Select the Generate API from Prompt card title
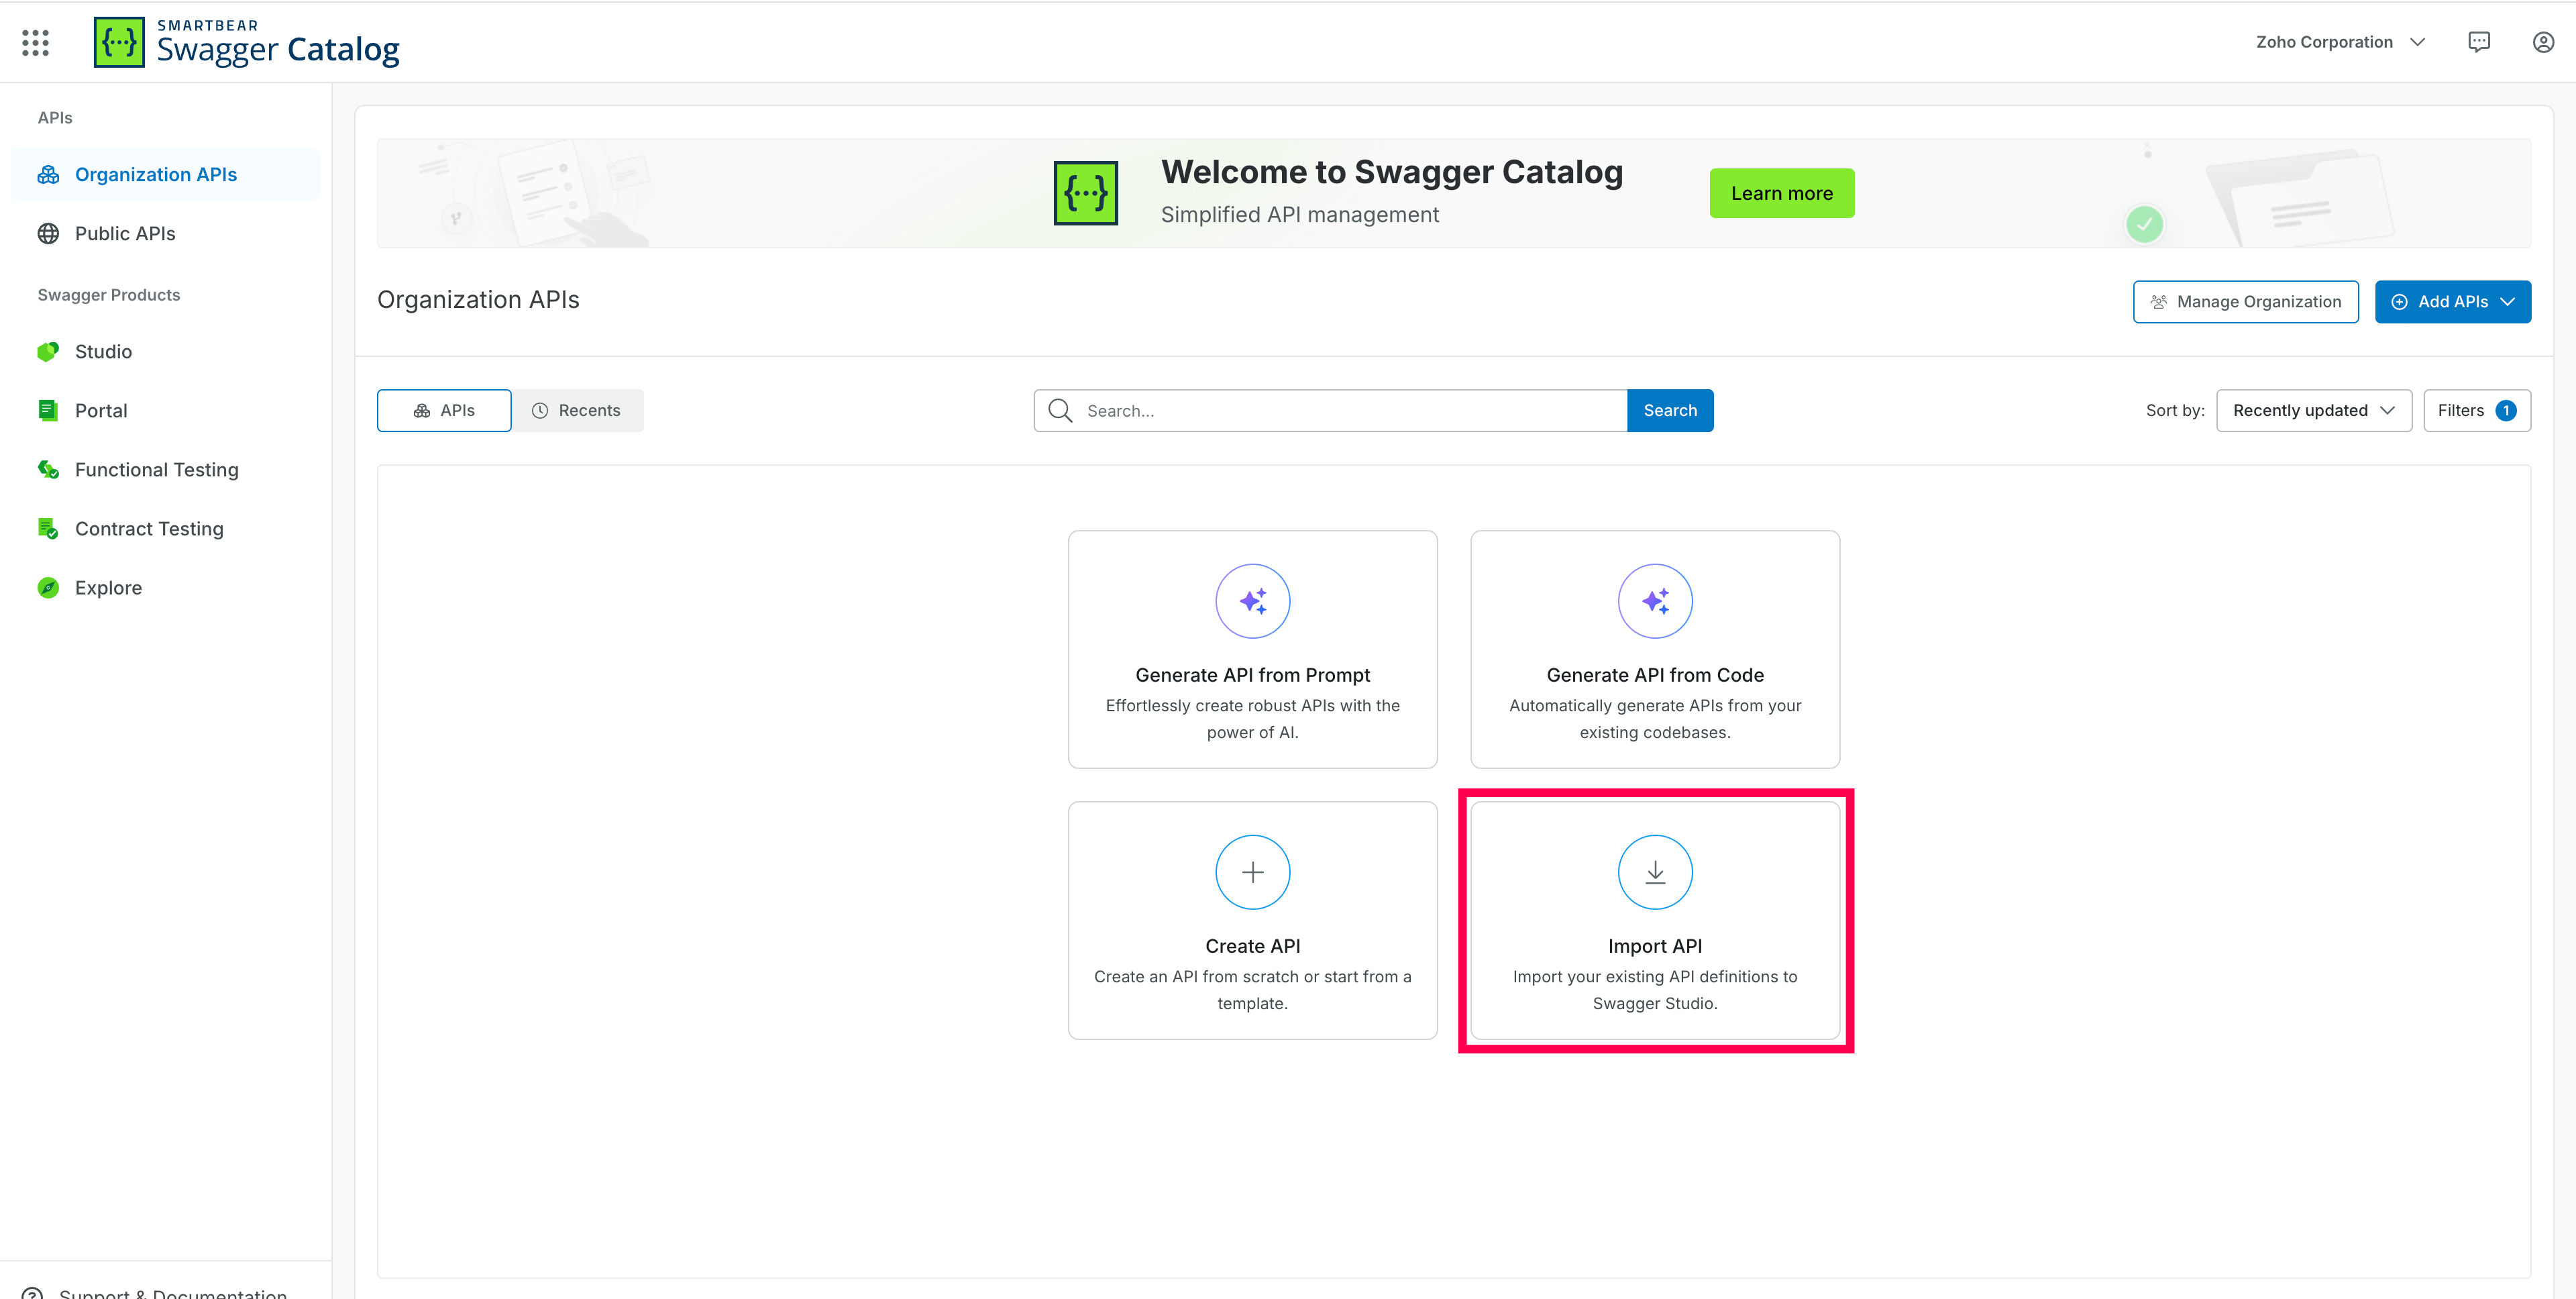Image resolution: width=2576 pixels, height=1299 pixels. pyautogui.click(x=1252, y=675)
